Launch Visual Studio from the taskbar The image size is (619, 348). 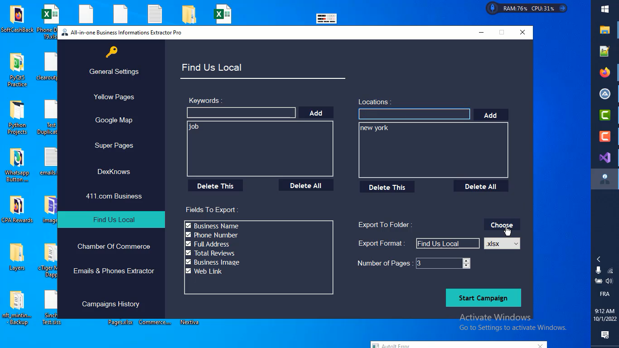click(605, 158)
